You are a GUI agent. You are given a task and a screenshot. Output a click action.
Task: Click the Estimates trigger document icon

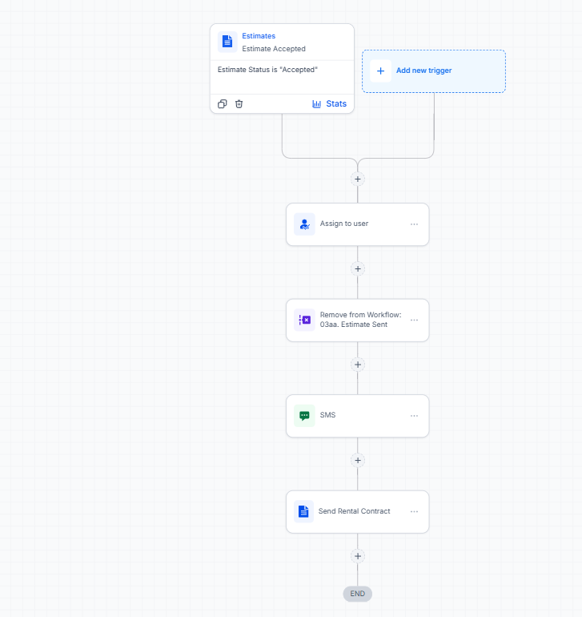click(227, 42)
